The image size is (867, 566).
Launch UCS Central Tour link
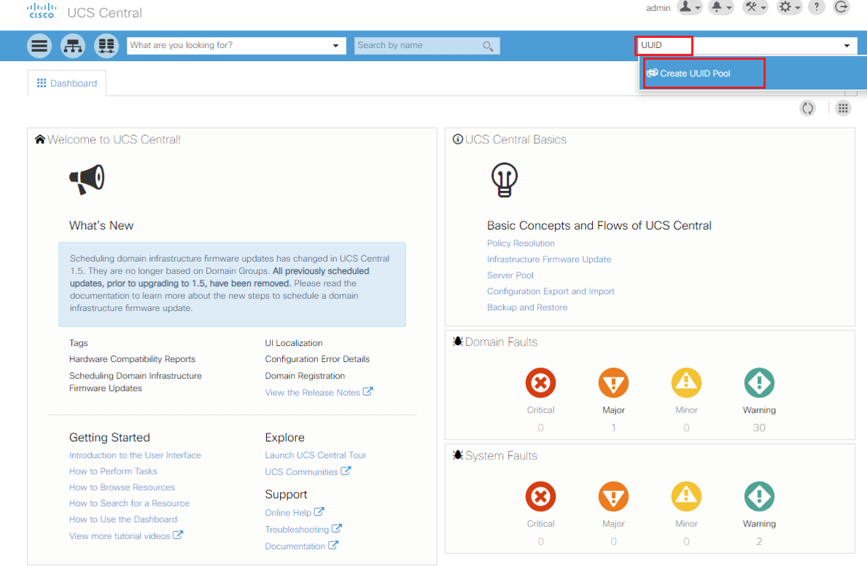point(315,455)
